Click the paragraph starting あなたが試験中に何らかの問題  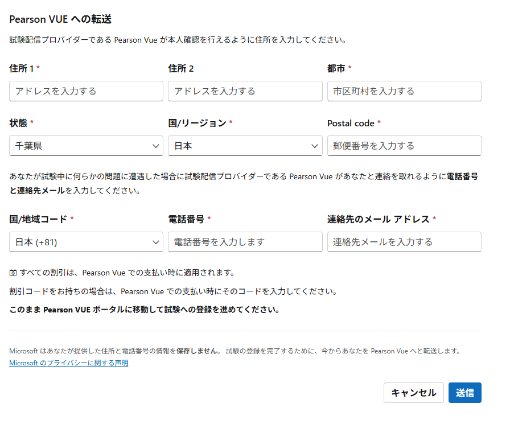pos(244,183)
